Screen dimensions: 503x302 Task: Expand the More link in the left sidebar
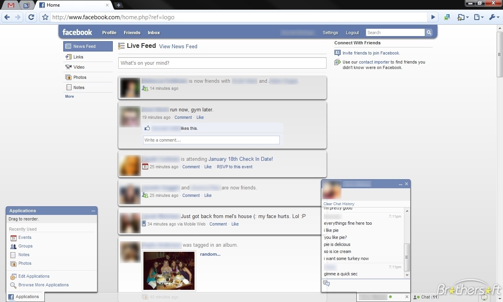[69, 96]
